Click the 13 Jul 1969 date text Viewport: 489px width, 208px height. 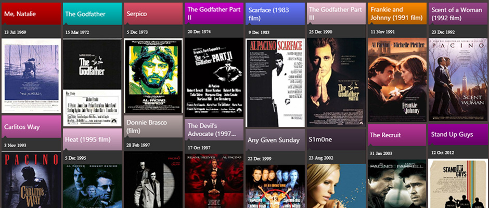[15, 32]
